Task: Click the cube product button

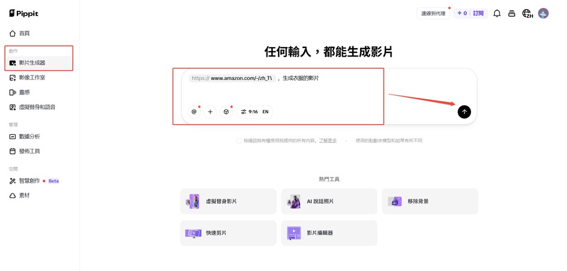Action: coord(226,112)
